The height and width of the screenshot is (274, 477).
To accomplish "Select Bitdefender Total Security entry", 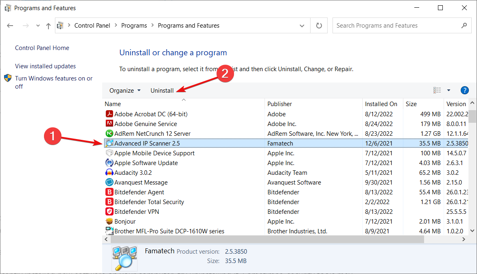I will [286, 202].
